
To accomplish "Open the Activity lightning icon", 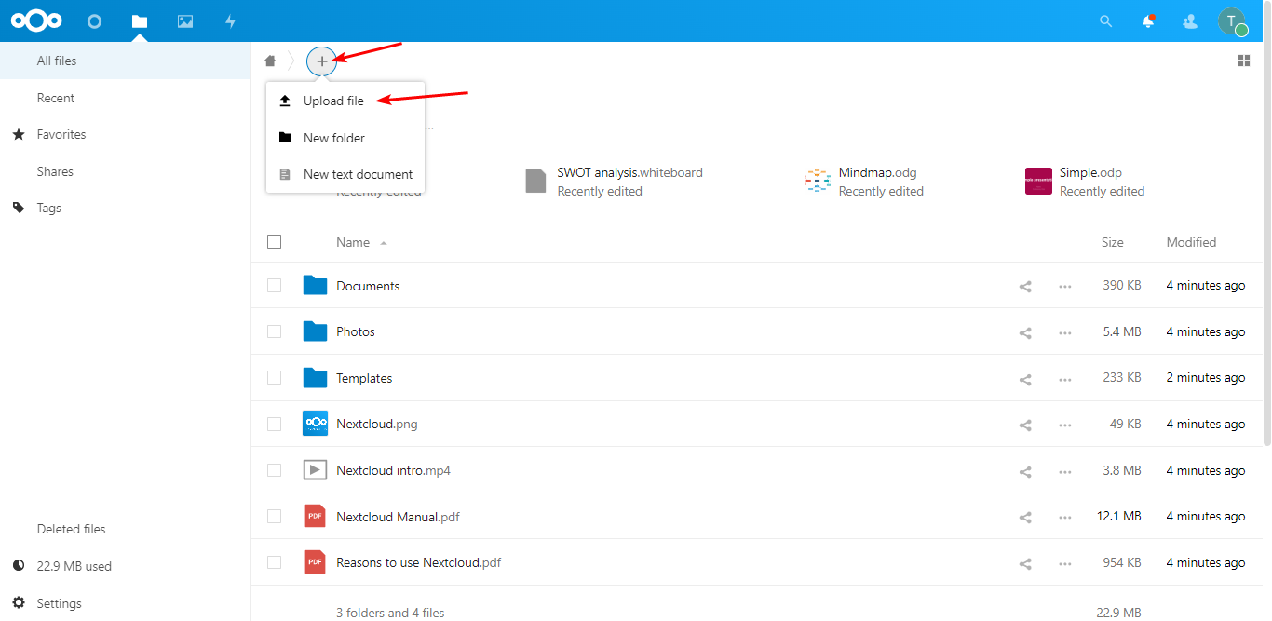I will [231, 20].
